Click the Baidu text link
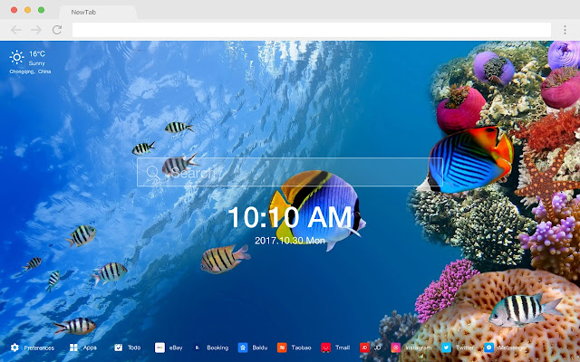 [260, 348]
